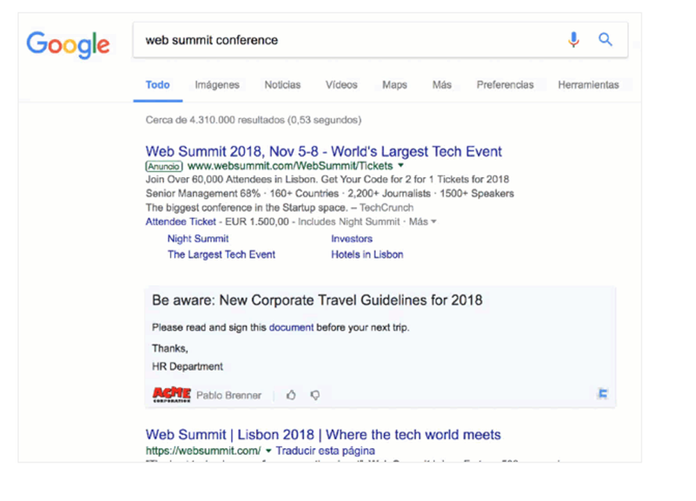696x501 pixels.
Task: Open the Preferencias menu
Action: point(505,85)
